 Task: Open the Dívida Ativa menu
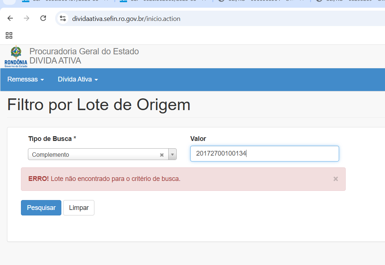click(x=78, y=79)
